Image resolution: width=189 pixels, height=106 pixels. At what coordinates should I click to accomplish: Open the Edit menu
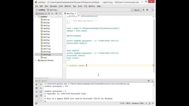pyautogui.click(x=41, y=6)
